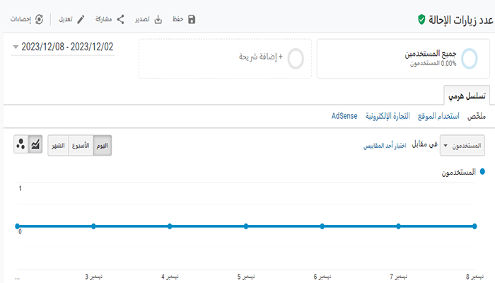Click the Export (تصدير) download icon
The width and height of the screenshot is (495, 283).
(158, 19)
